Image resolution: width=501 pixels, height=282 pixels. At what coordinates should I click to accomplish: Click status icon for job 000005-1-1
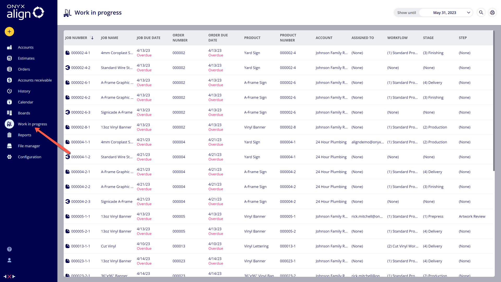[68, 216]
